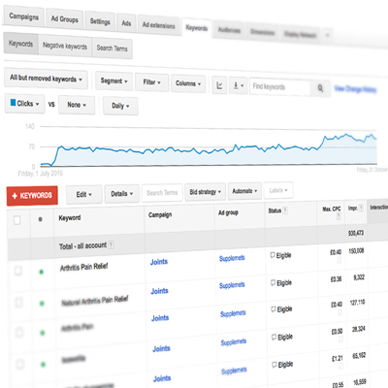Screen dimensions: 388x388
Task: Click help icon beside Total - all account
Action: (x=111, y=244)
